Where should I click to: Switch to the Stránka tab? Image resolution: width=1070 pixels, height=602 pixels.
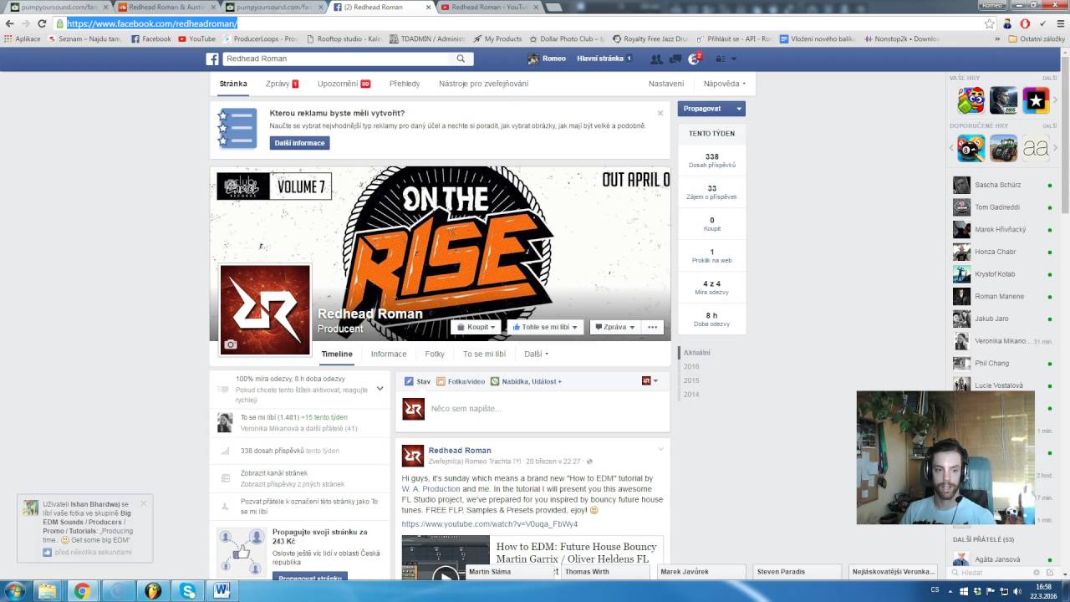(x=233, y=84)
